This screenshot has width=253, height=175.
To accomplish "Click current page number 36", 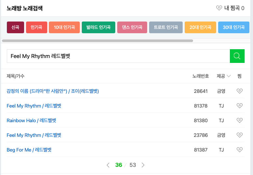I will pos(119,165).
